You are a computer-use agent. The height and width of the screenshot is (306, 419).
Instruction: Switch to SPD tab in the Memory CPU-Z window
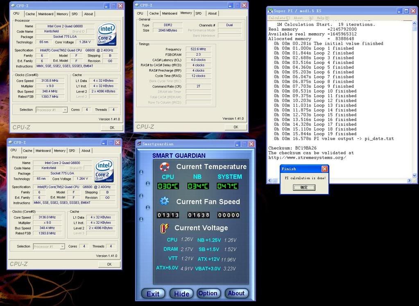point(198,13)
